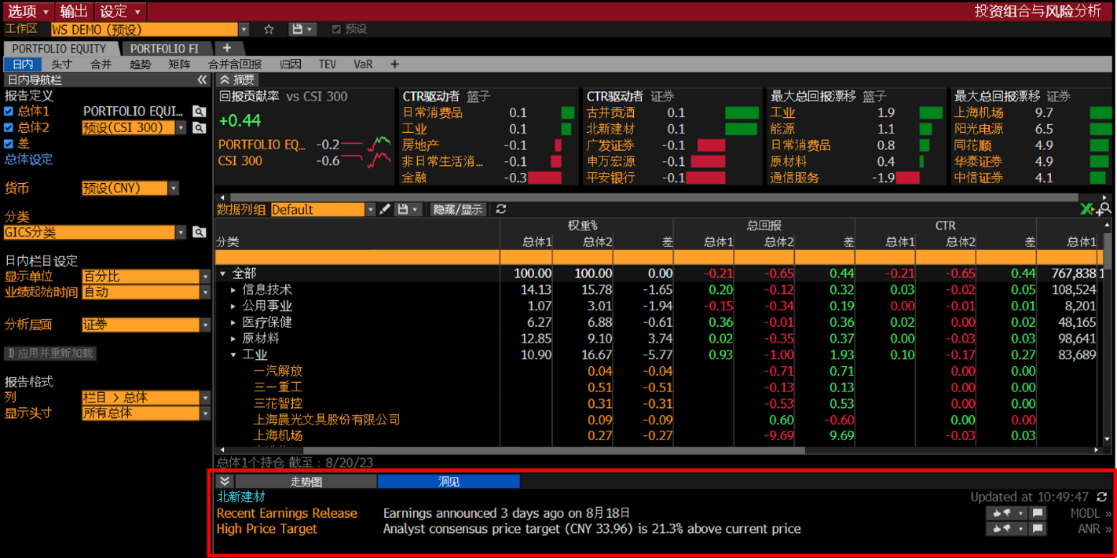Click the workspace save disk icon
1117x558 pixels.
coord(297,29)
